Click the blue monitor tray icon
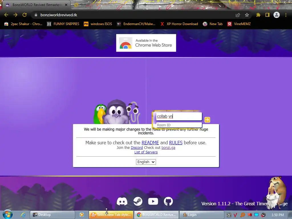 (256, 215)
